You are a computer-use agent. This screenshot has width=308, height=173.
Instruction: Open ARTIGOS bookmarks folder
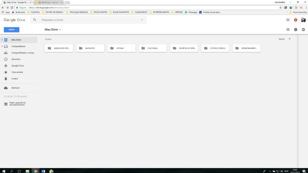177,12
